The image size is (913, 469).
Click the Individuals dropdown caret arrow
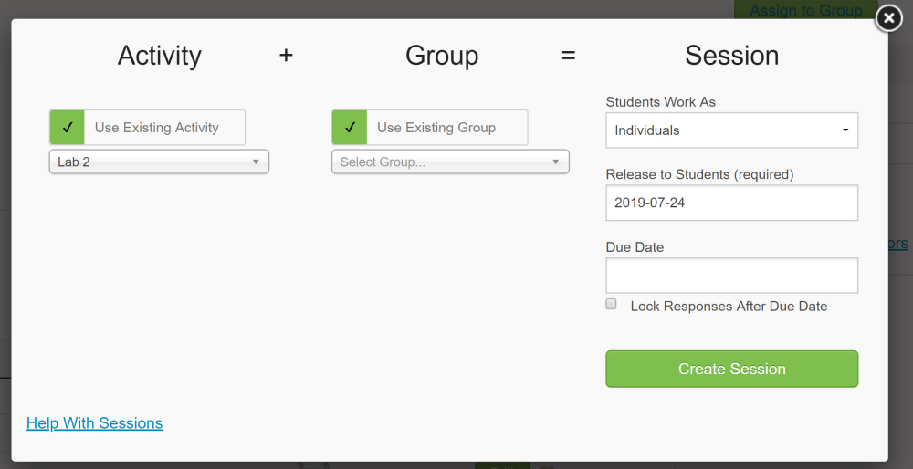click(x=845, y=130)
